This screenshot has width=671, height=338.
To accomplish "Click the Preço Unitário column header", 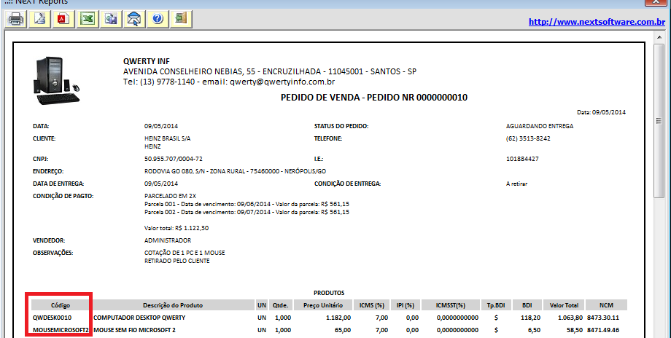I will click(x=323, y=305).
